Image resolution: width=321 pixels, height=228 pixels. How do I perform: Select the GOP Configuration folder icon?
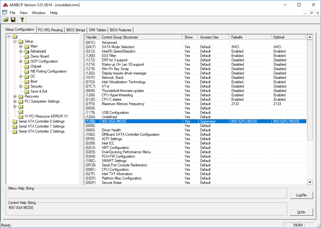click(x=27, y=62)
